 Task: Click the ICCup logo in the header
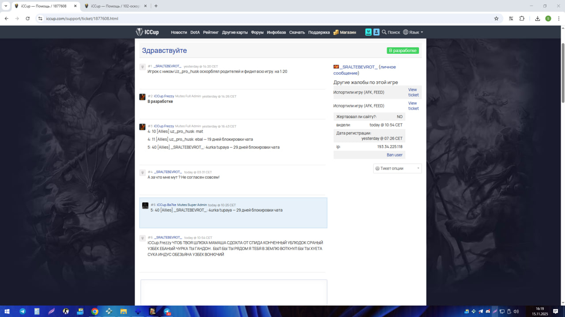[x=147, y=32]
